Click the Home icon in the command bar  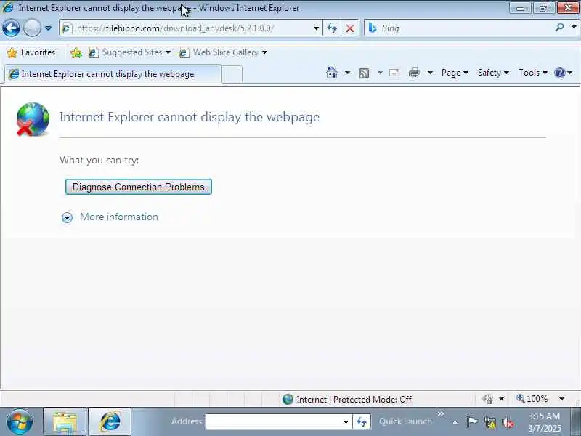(x=332, y=73)
